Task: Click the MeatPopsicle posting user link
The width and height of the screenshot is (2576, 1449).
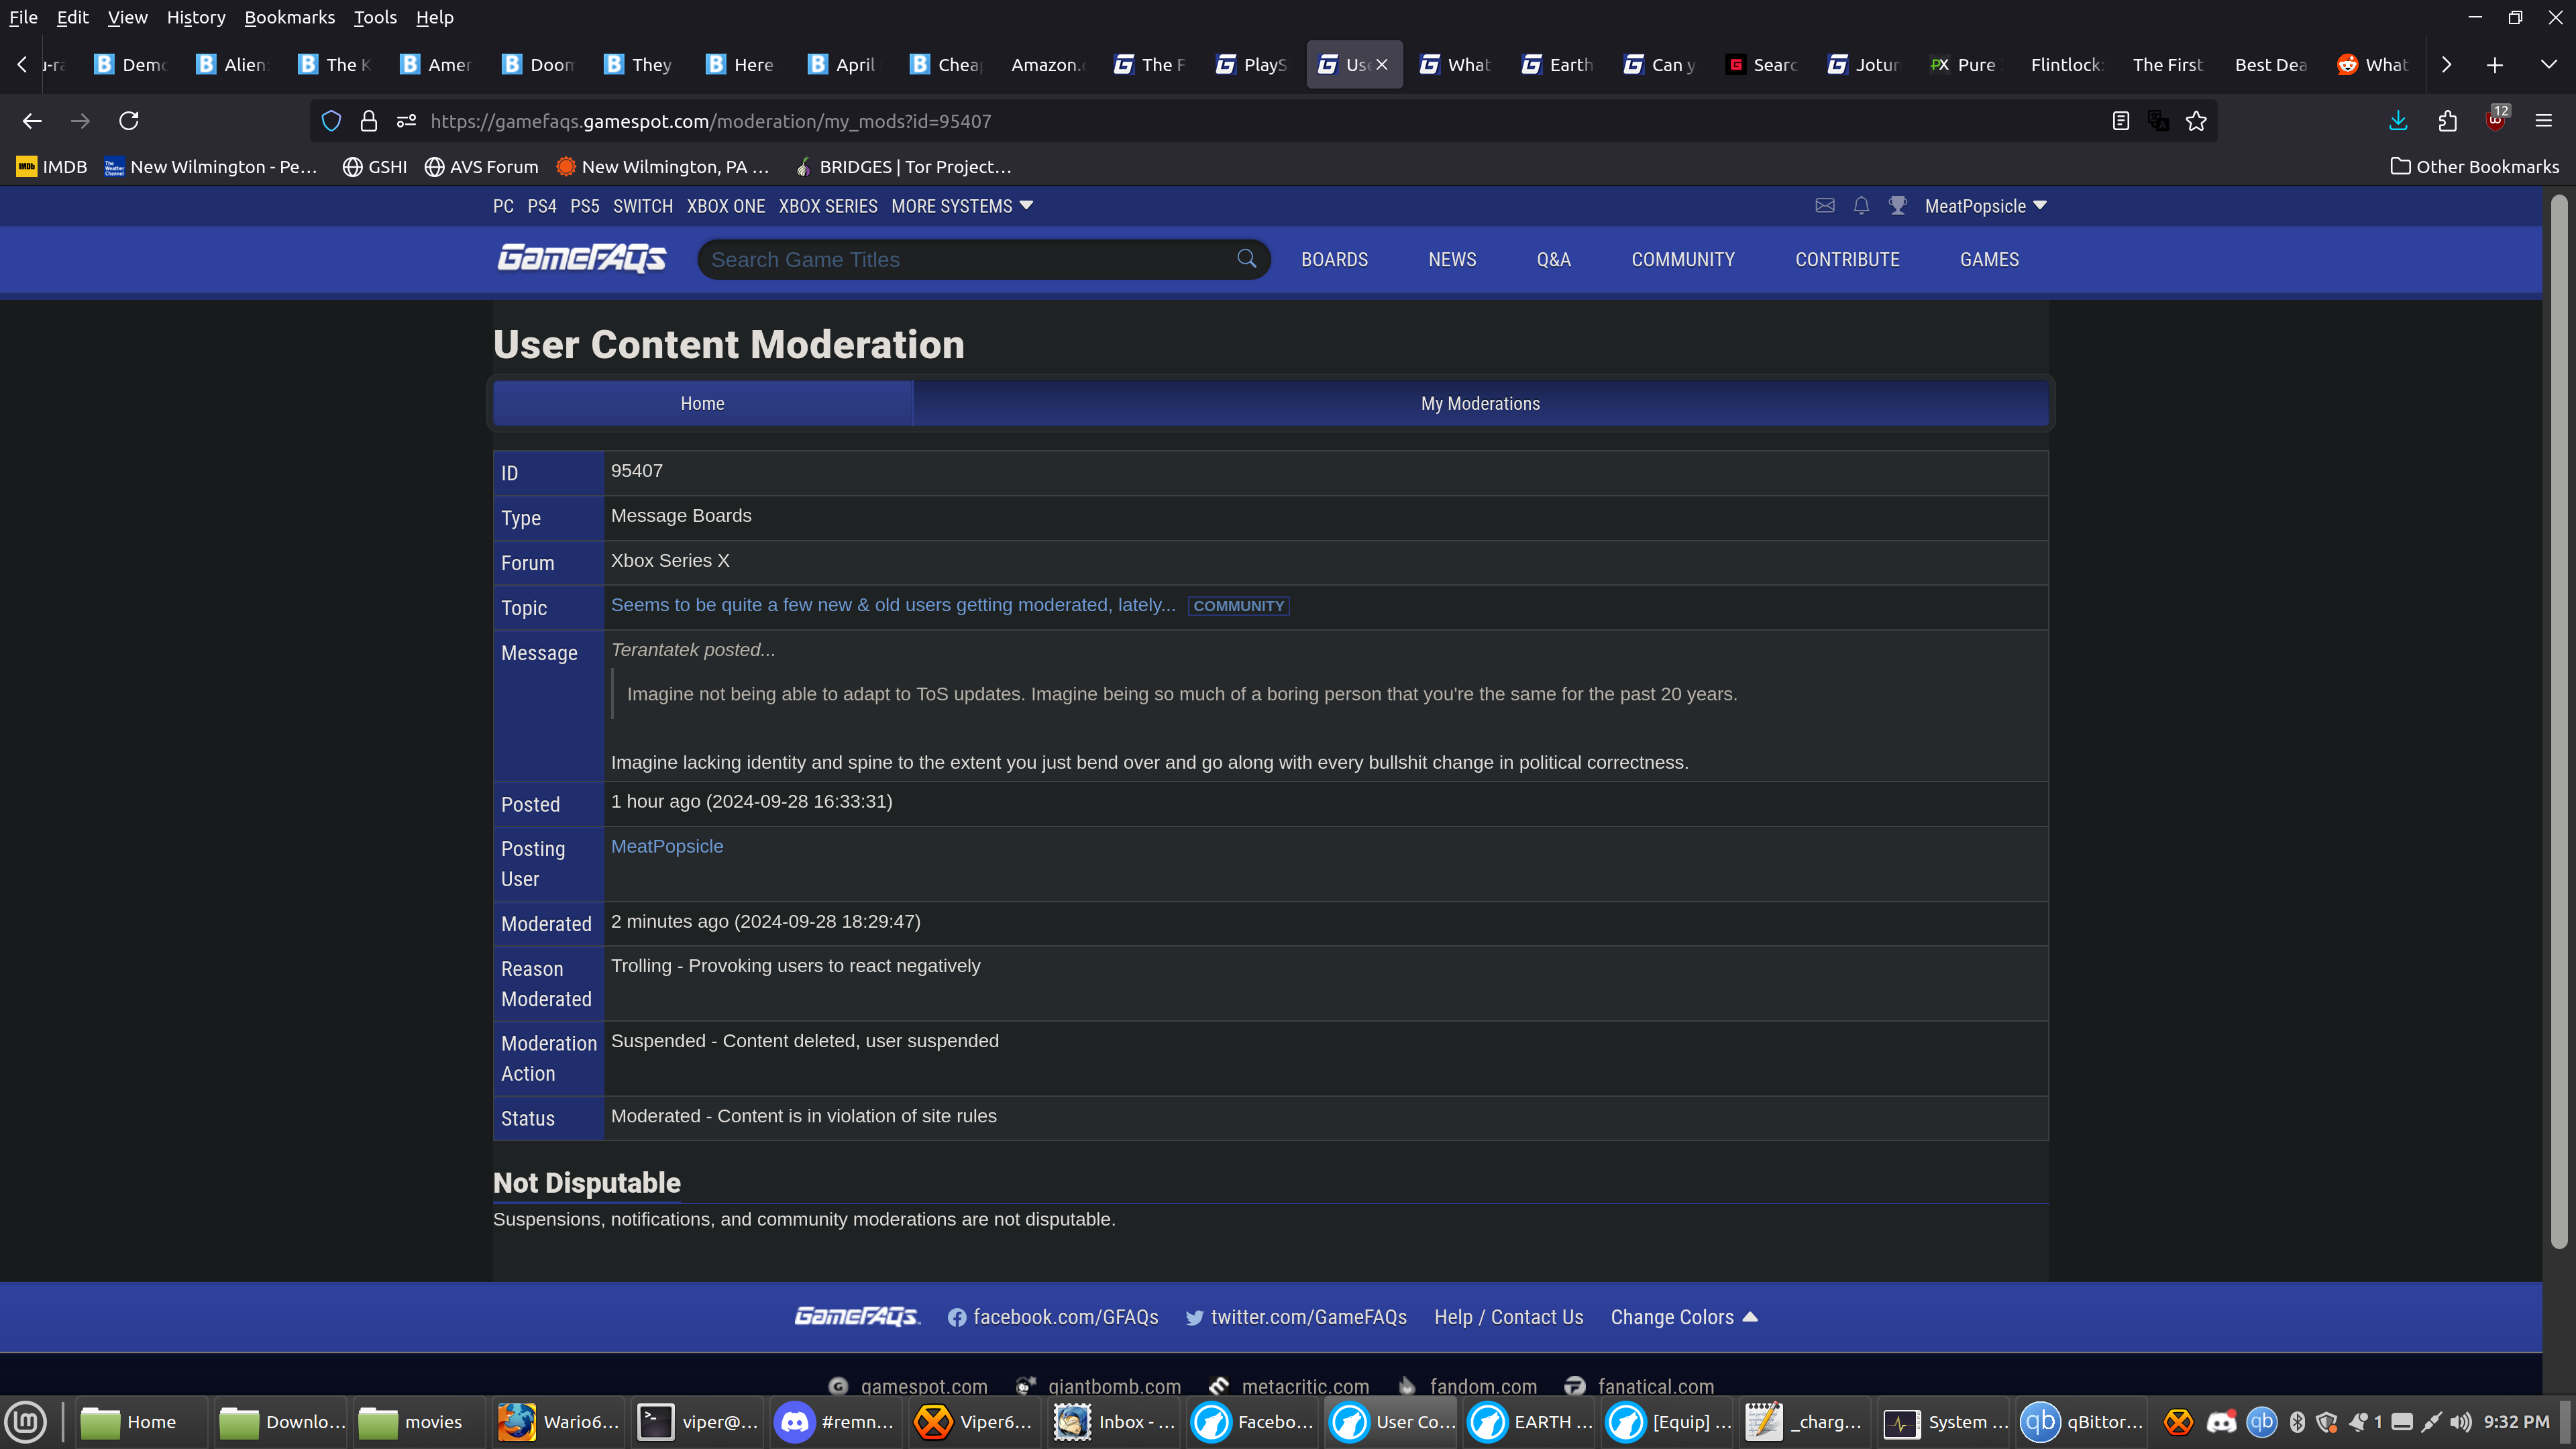Action: [x=667, y=846]
